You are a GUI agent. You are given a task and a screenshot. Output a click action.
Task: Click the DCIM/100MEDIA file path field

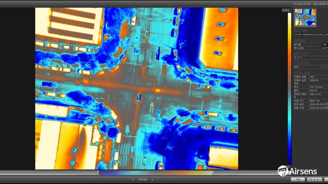pos(311,34)
